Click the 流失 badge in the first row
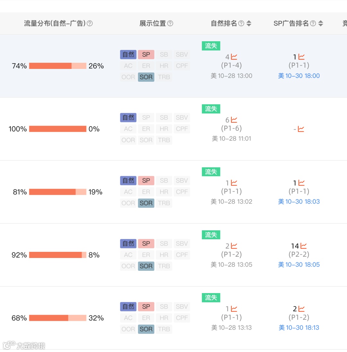This screenshot has height=352, width=347. pyautogui.click(x=210, y=46)
